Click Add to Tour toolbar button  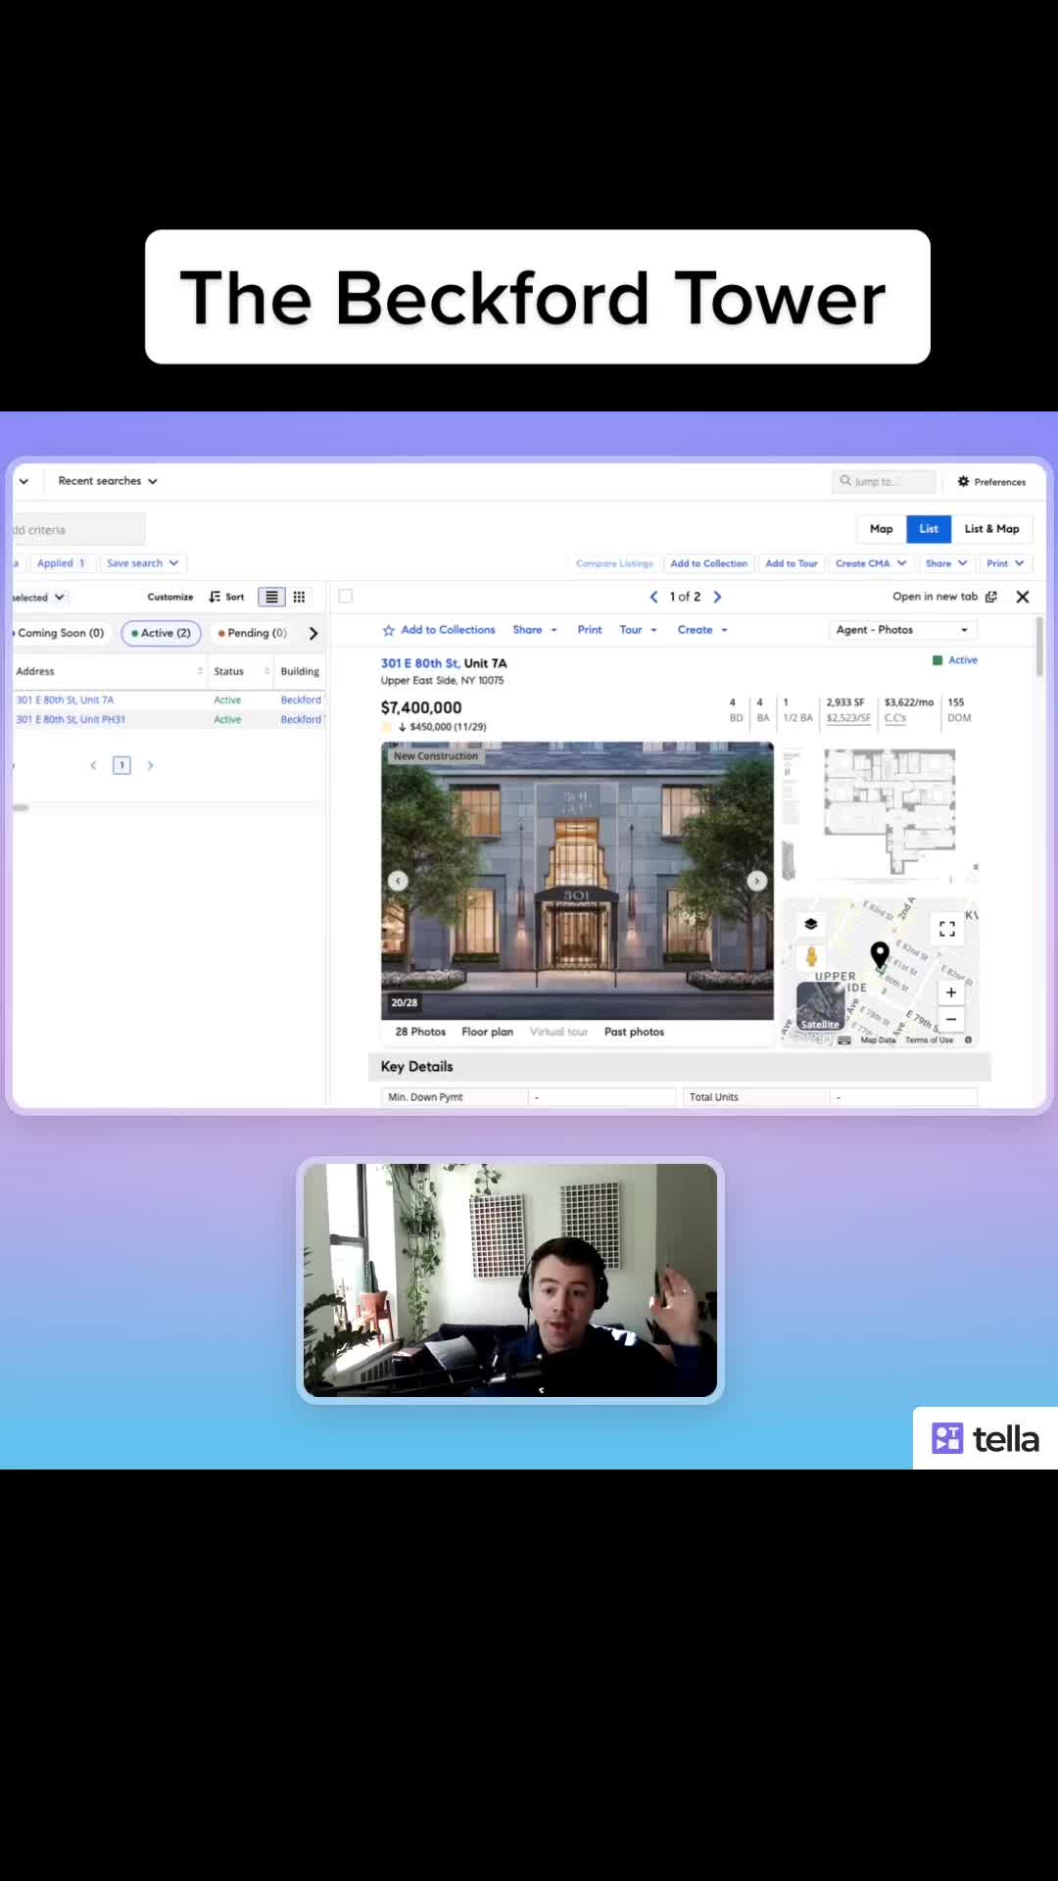coord(792,563)
